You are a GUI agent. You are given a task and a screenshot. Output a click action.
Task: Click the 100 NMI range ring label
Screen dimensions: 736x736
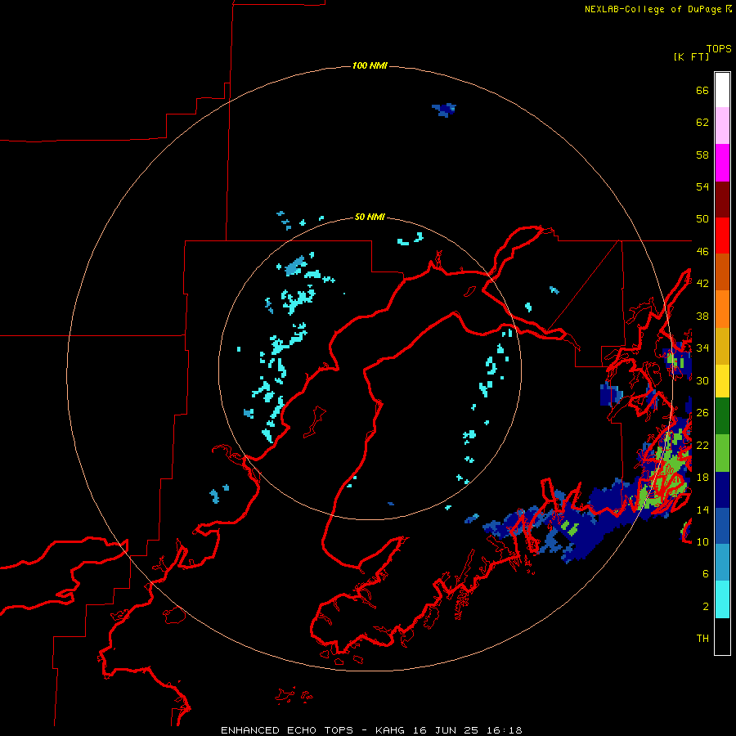pyautogui.click(x=370, y=65)
